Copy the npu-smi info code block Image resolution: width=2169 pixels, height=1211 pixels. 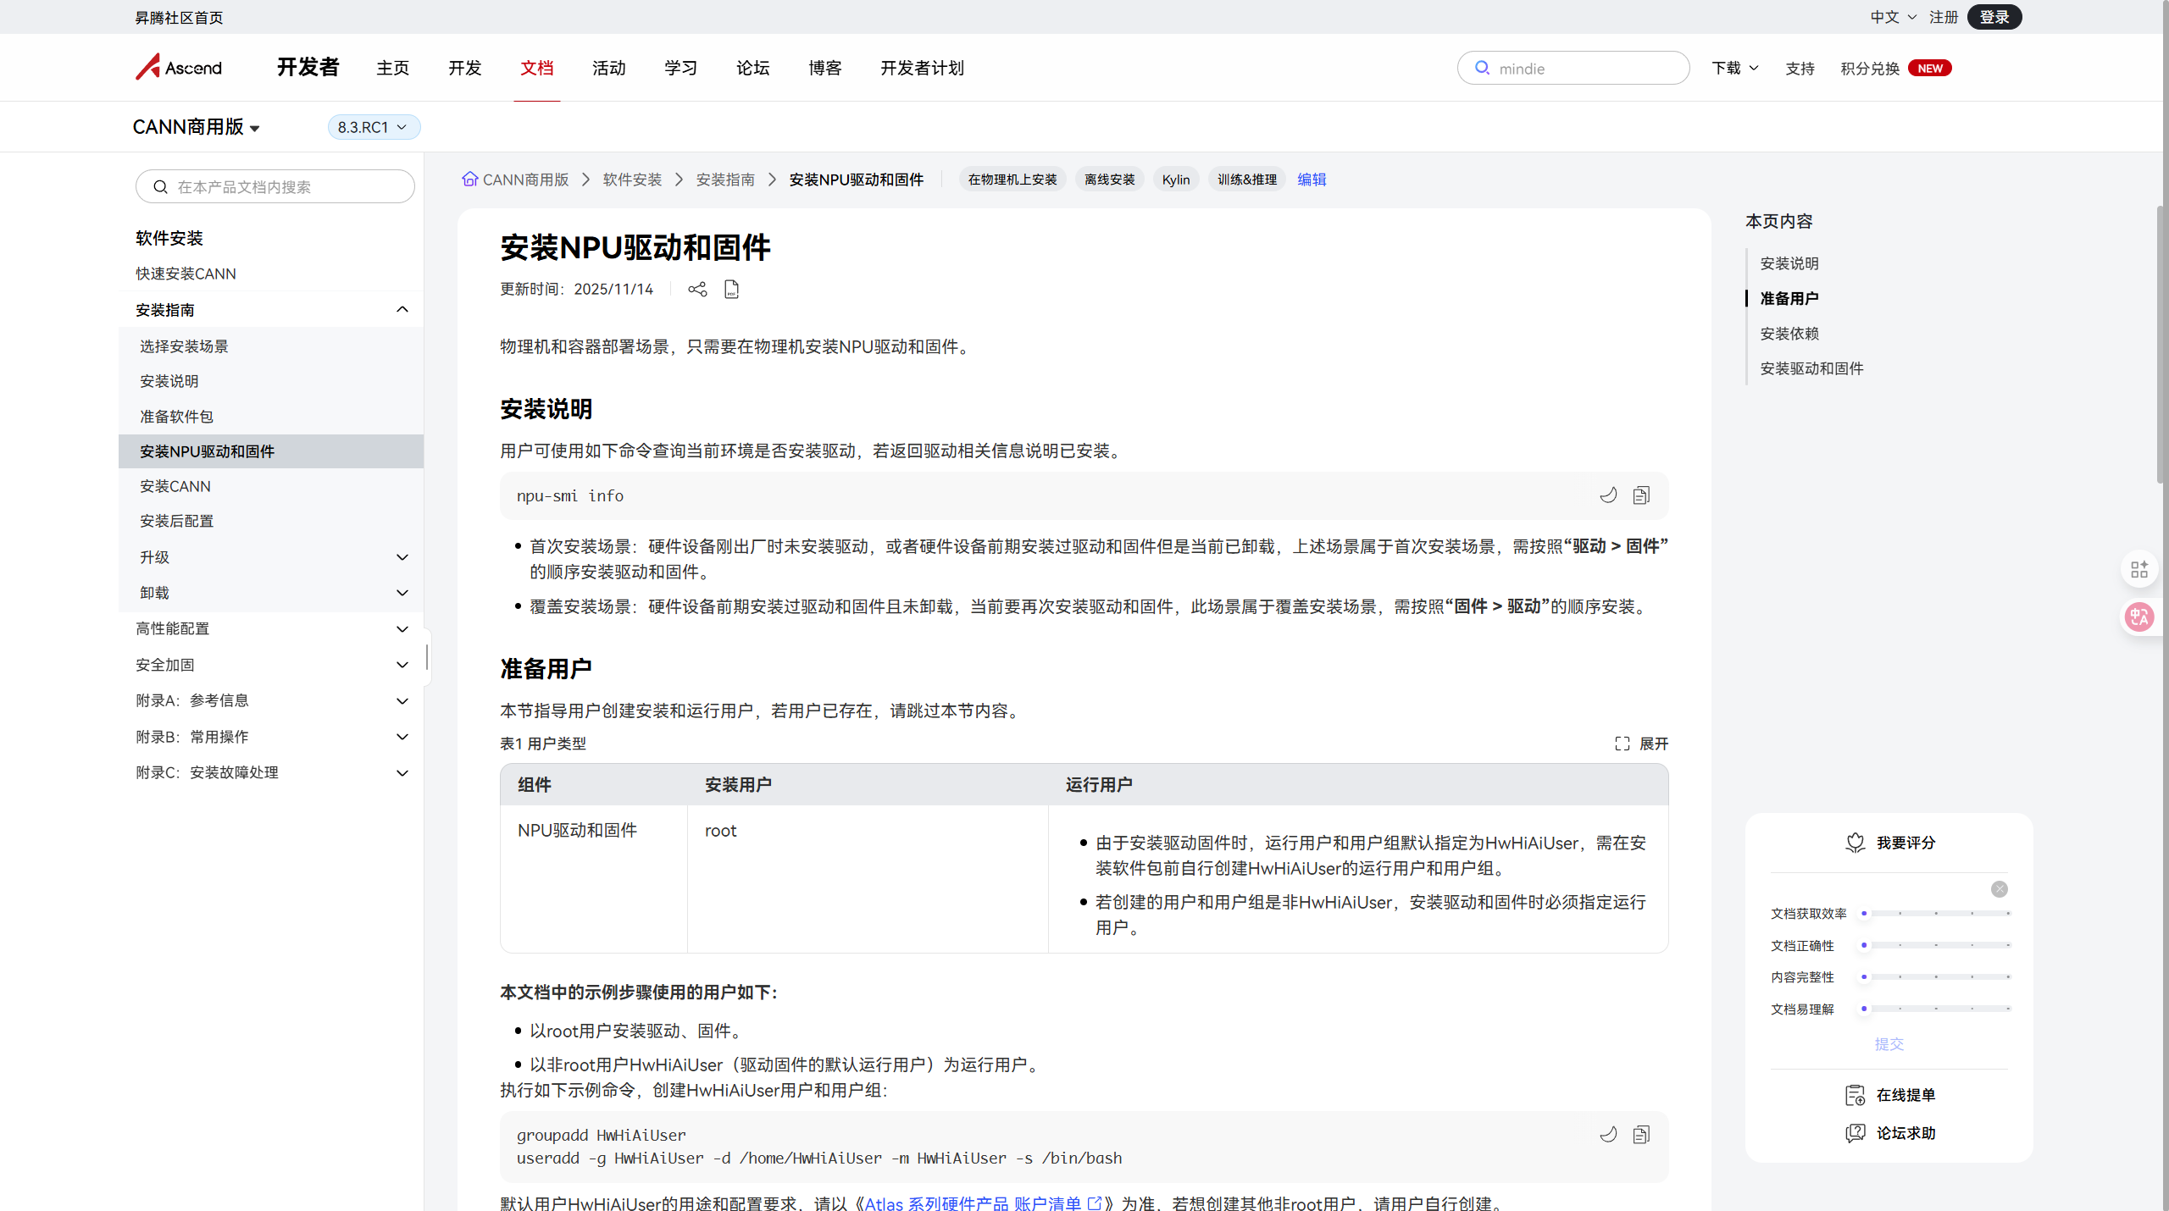click(x=1641, y=495)
